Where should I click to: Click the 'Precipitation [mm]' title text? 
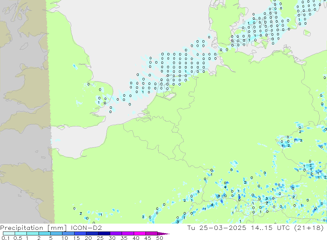[33, 228]
